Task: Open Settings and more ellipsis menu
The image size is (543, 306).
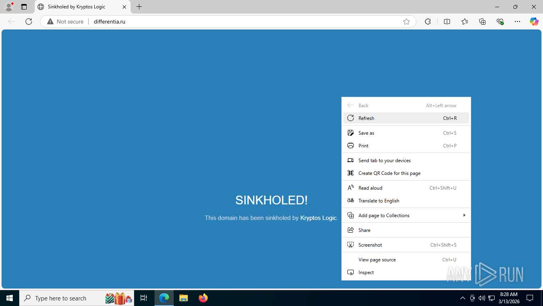Action: tap(517, 22)
